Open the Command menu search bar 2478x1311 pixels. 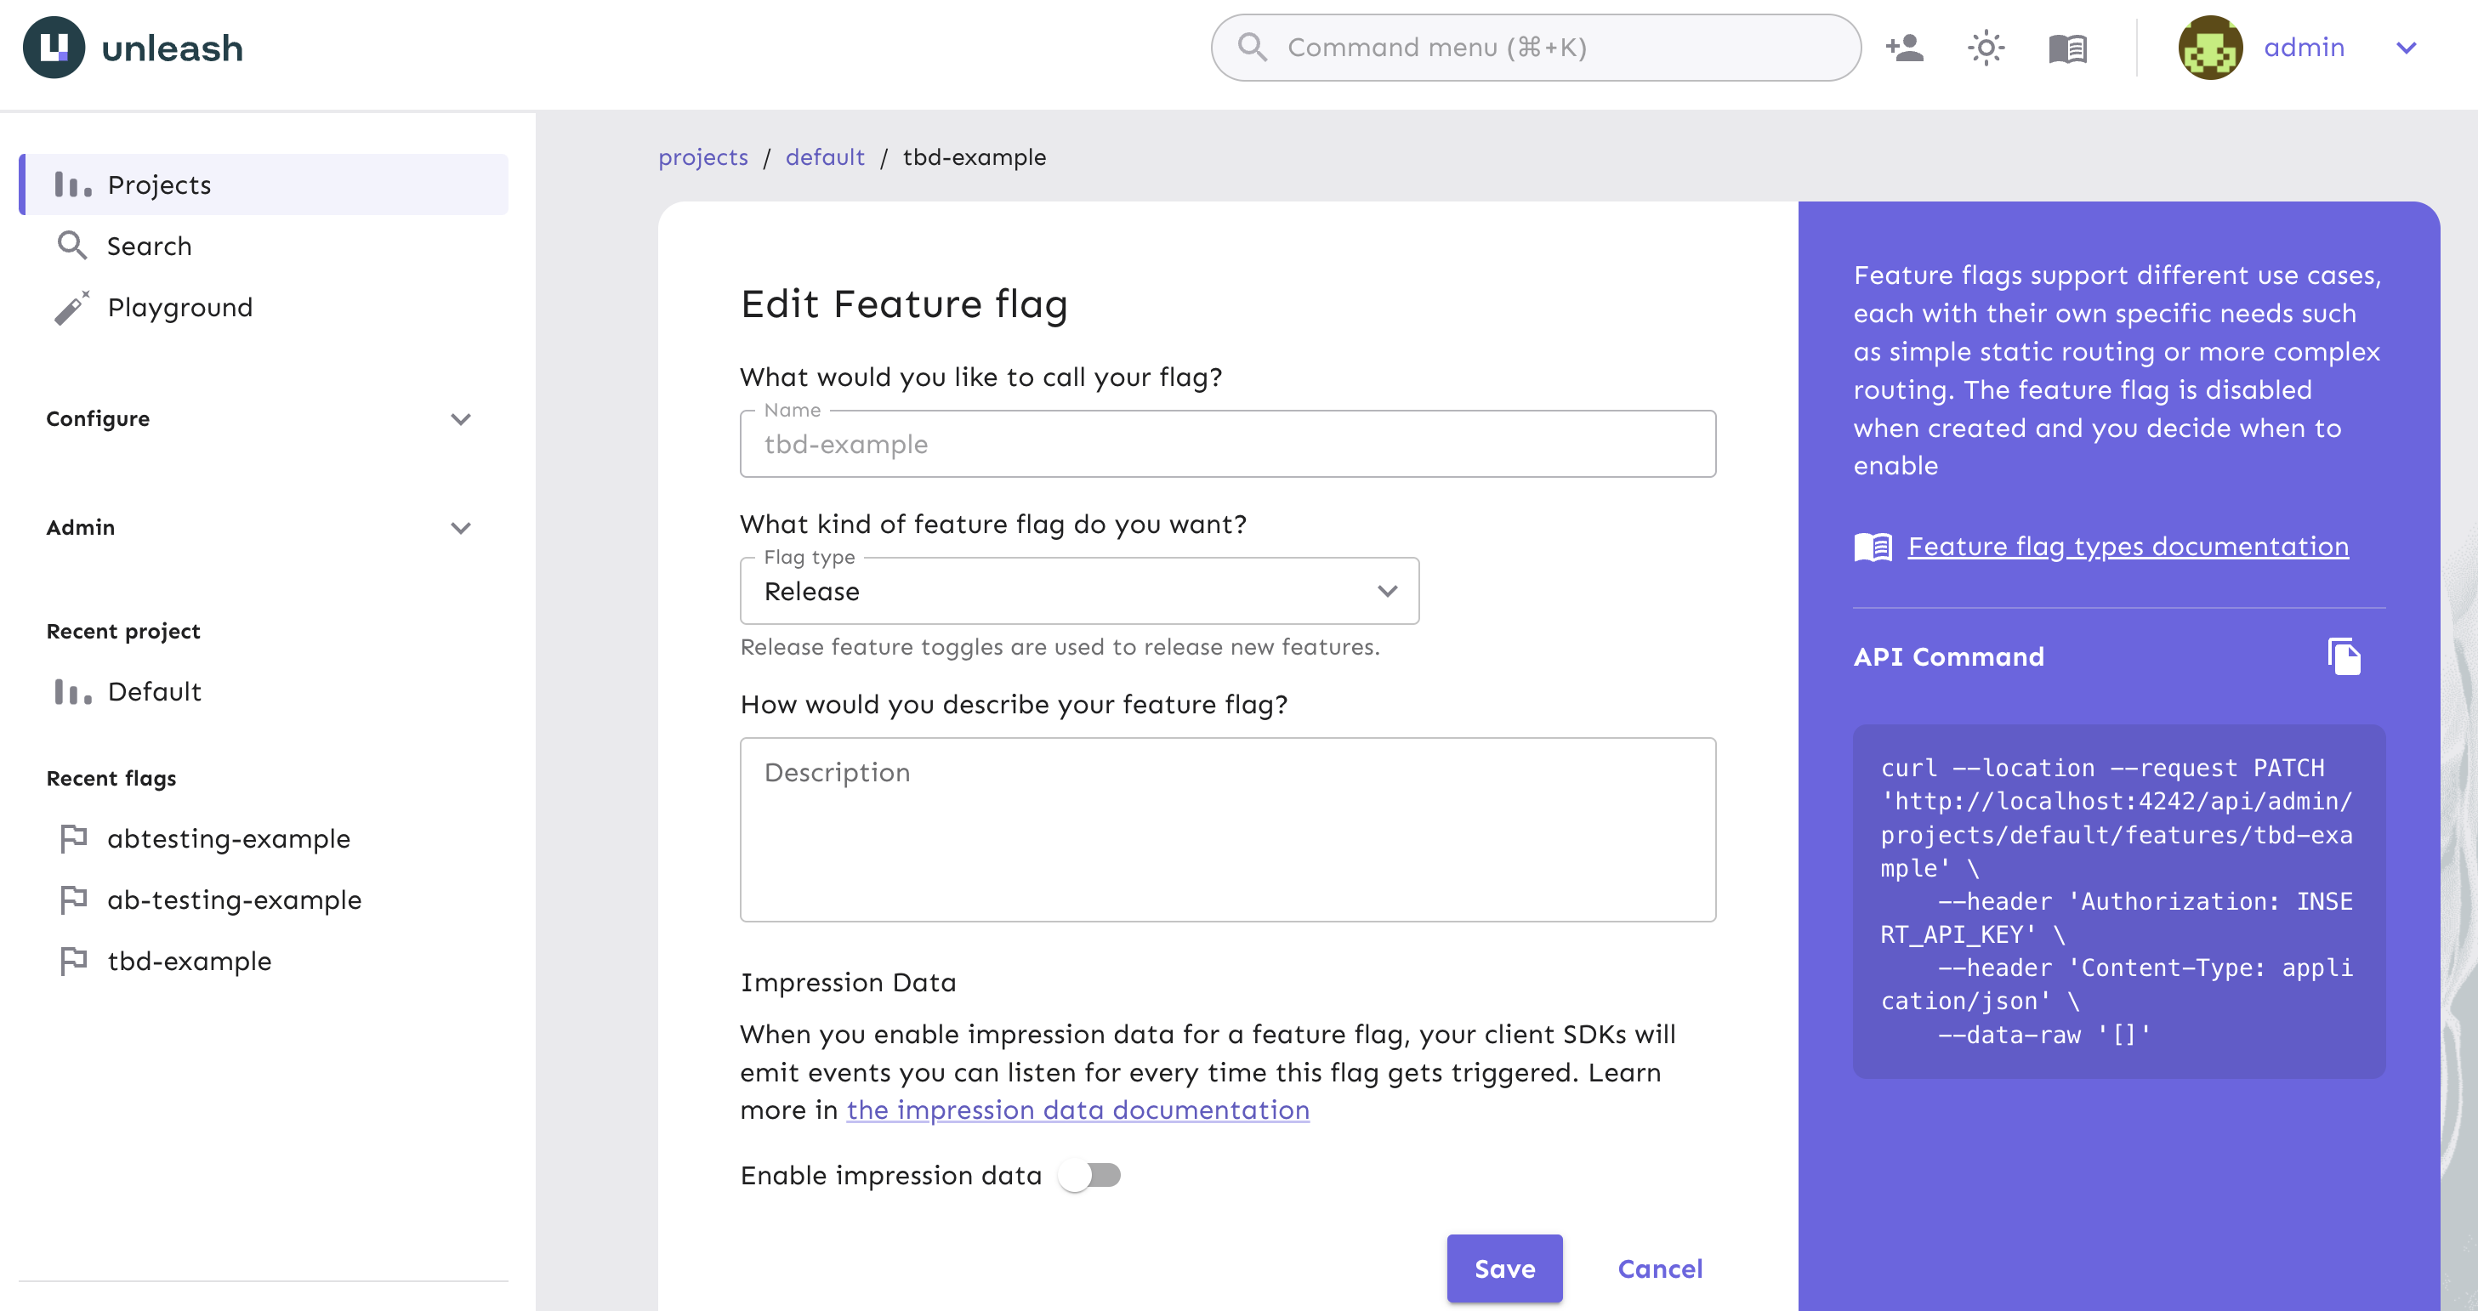click(x=1536, y=46)
